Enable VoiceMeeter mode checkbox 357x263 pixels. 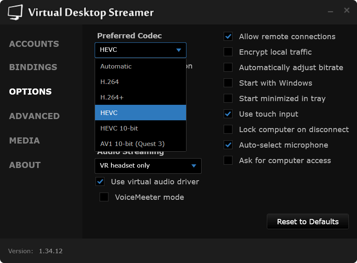(x=104, y=197)
